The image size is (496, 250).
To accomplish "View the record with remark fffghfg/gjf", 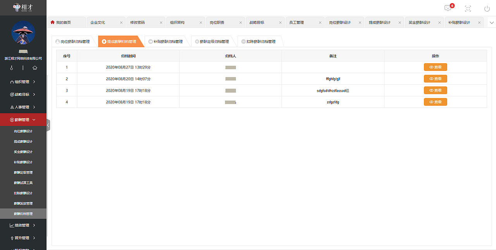I will tap(436, 79).
